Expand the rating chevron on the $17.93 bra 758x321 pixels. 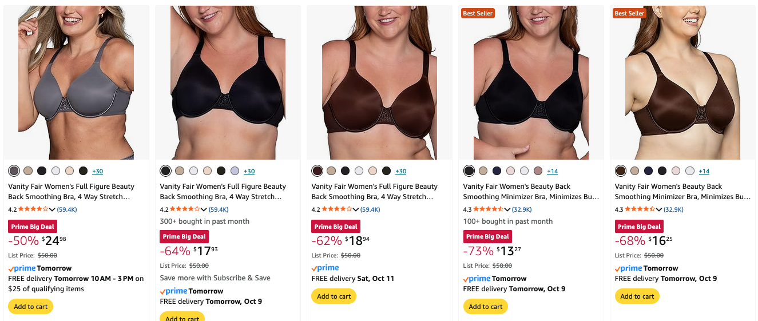point(204,210)
